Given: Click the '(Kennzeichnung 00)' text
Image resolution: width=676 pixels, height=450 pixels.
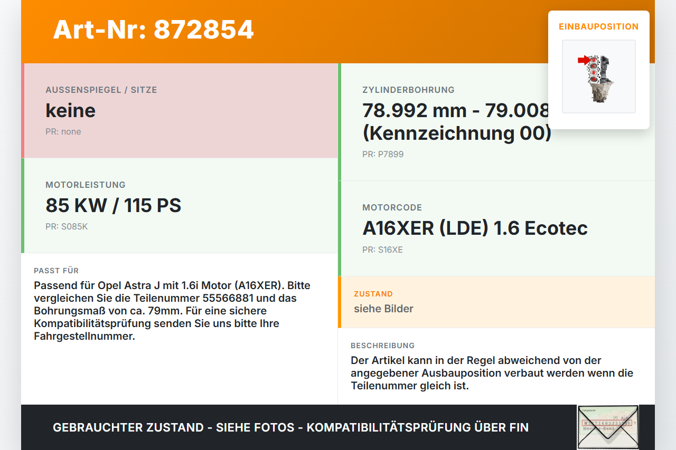Looking at the screenshot, I should pyautogui.click(x=457, y=133).
